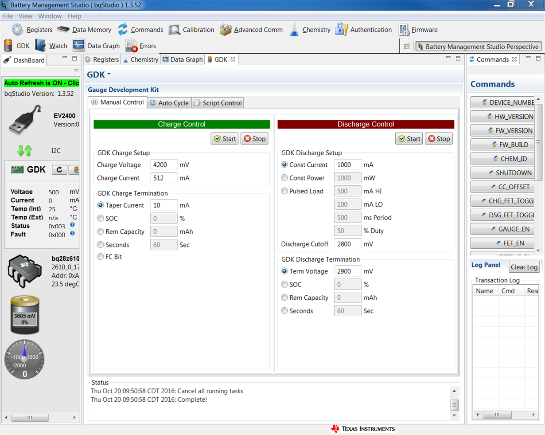The image size is (545, 435).
Task: Click the current gauge dial
Action: (24, 359)
